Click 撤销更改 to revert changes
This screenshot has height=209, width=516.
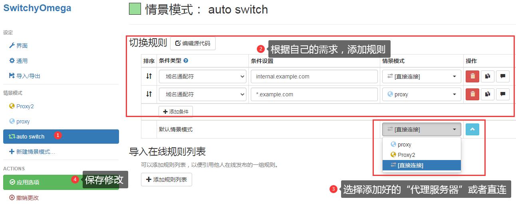coord(24,198)
